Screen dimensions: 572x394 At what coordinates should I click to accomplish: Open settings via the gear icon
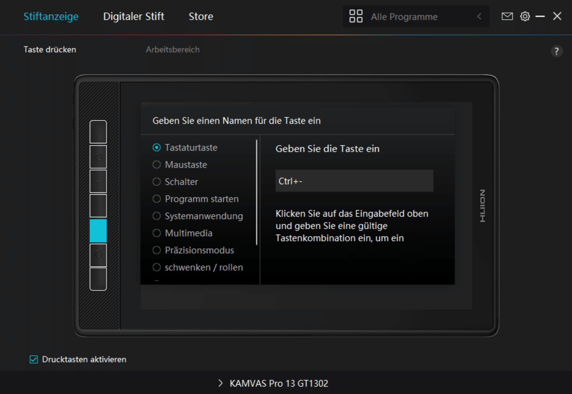525,16
